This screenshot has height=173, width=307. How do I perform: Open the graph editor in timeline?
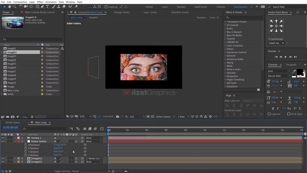[x=102, y=129]
